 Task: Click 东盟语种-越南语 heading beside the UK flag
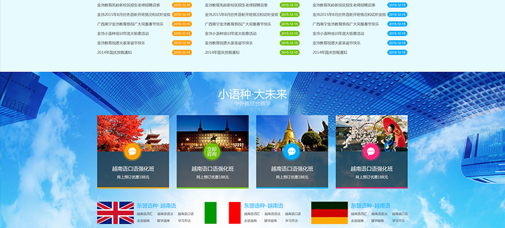pyautogui.click(x=156, y=206)
